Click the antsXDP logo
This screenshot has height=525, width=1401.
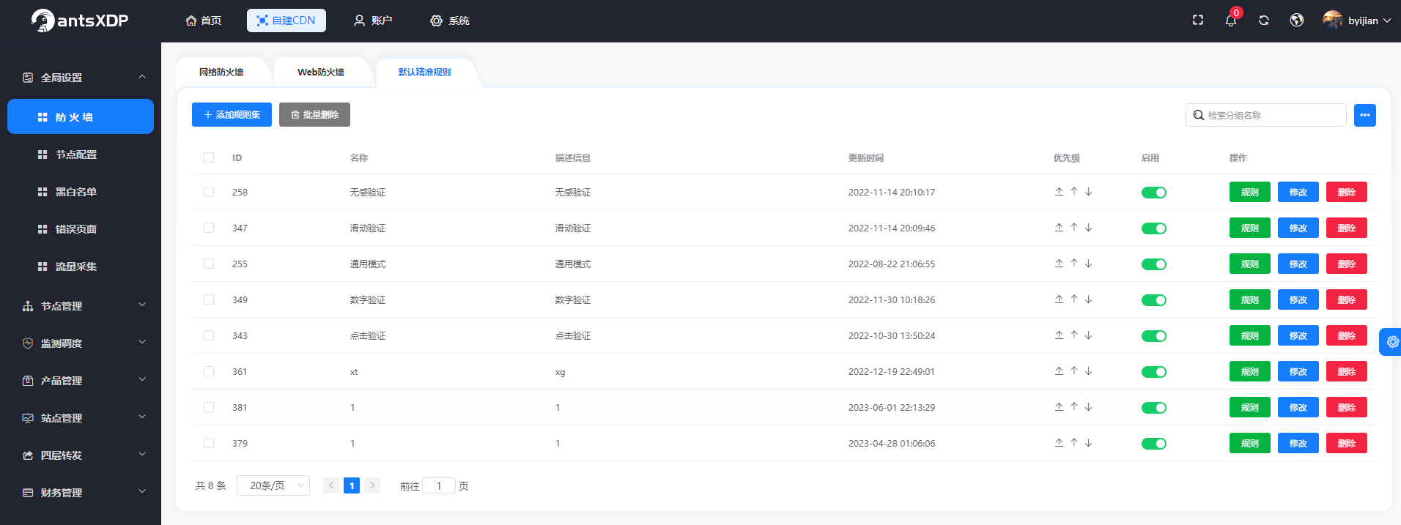(x=80, y=21)
